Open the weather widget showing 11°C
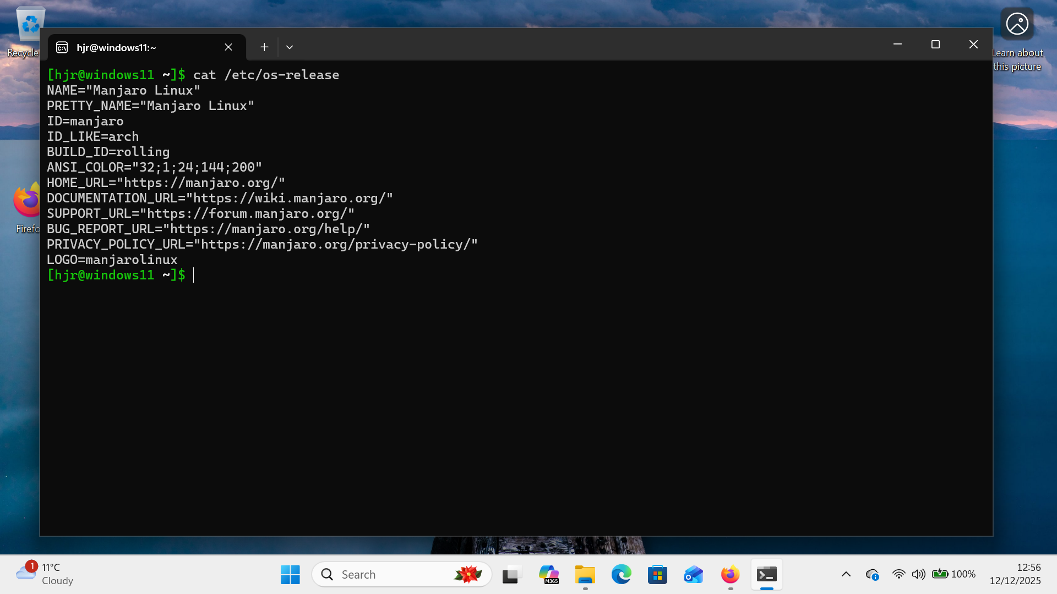This screenshot has width=1057, height=594. click(x=44, y=574)
